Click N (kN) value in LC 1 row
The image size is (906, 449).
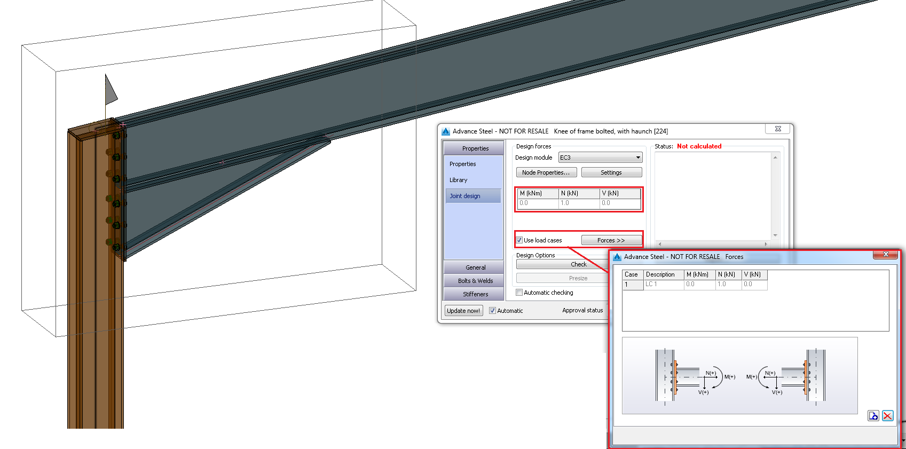tap(729, 285)
